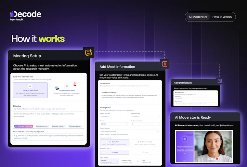This screenshot has height=167, width=247.
Task: Click the blue document file icon
Action: click(57, 88)
